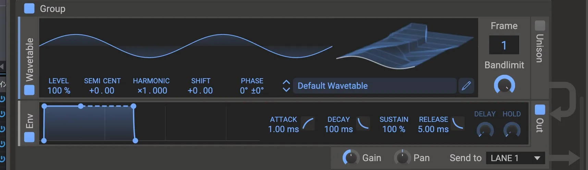Click the Frame number field
This screenshot has height=170, width=588.
(x=504, y=45)
